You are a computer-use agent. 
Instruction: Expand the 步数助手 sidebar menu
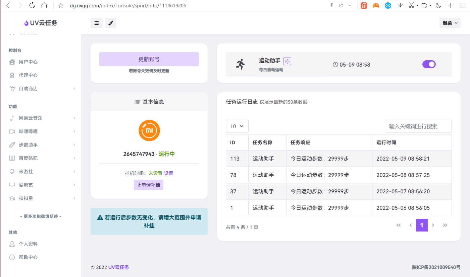pos(28,145)
